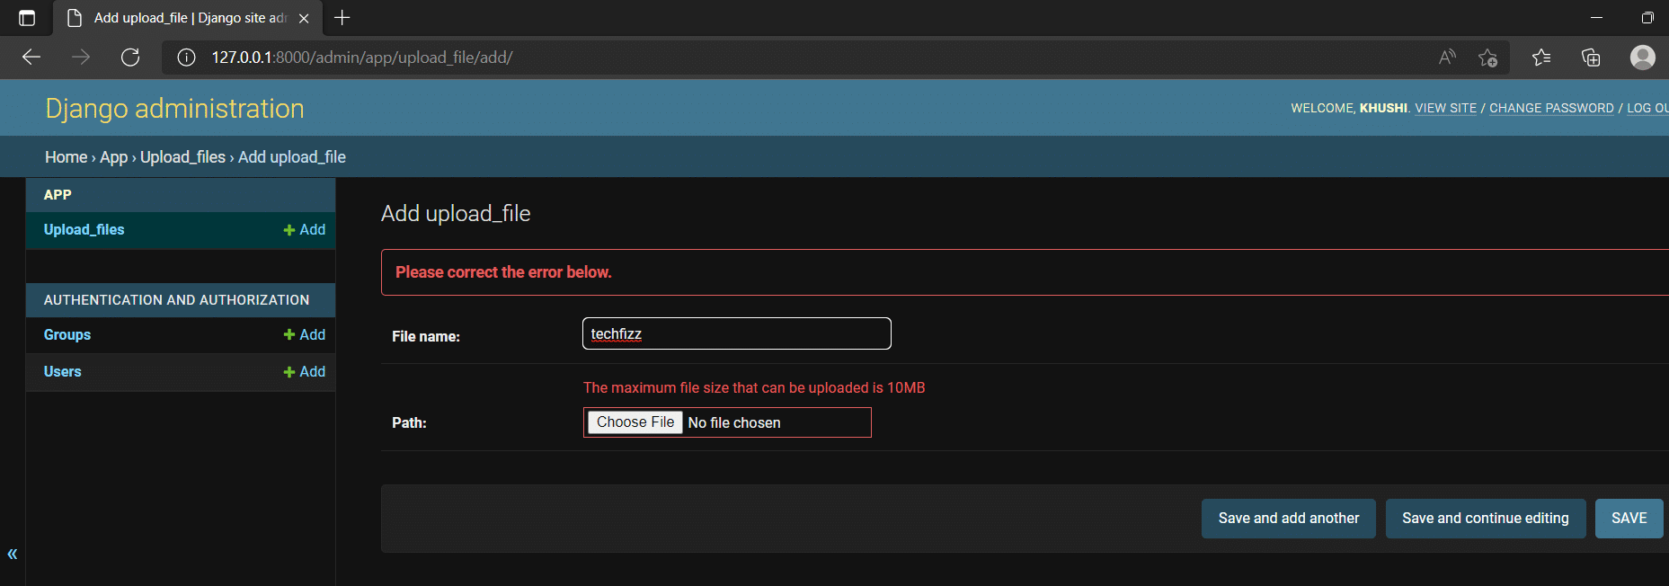Click the Add link next to Upload_files

pos(305,230)
